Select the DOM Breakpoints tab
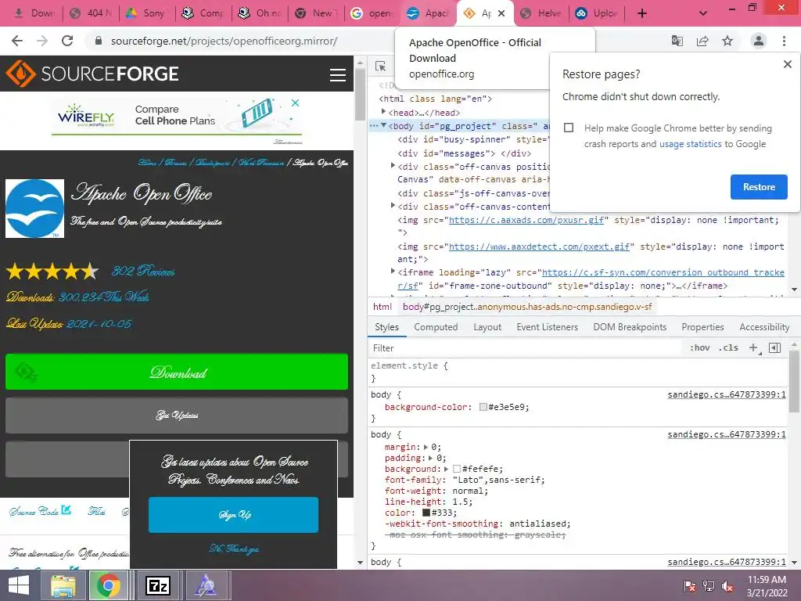This screenshot has height=601, width=801. click(x=630, y=327)
